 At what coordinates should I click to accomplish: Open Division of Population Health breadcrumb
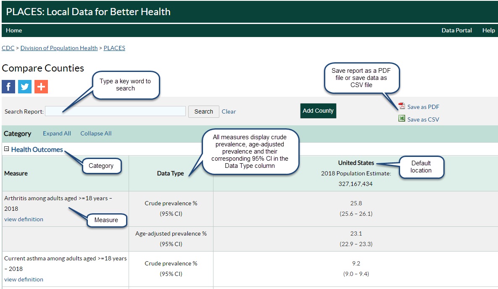[59, 48]
